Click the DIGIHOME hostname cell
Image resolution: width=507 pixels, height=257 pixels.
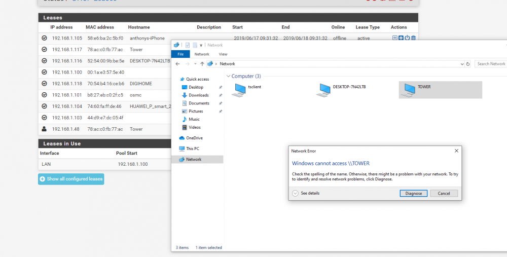point(141,84)
